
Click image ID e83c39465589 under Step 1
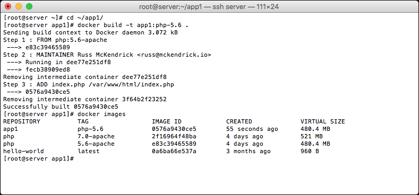point(48,48)
